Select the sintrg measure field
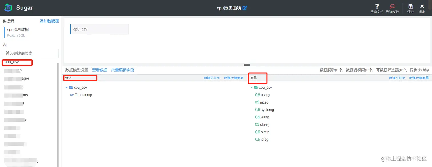 coord(265,132)
